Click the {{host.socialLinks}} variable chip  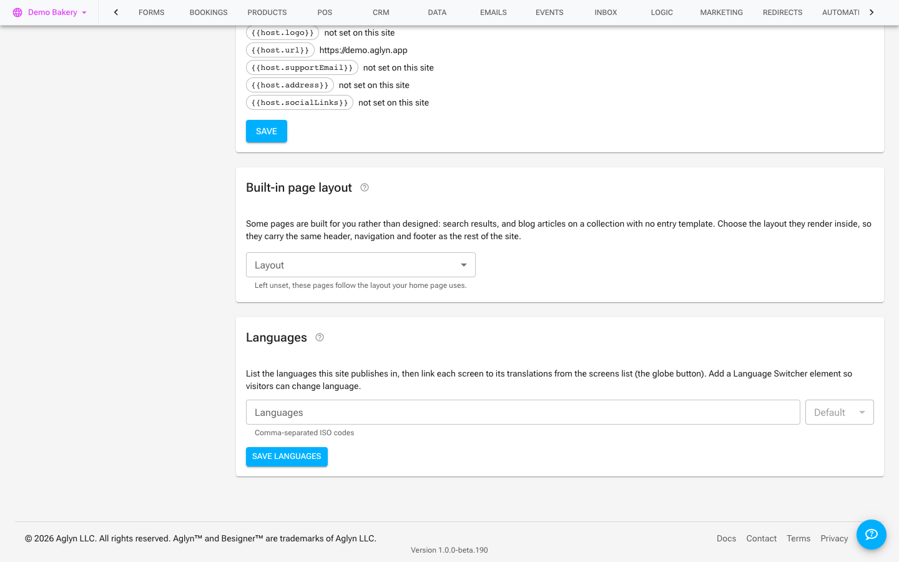pos(300,102)
